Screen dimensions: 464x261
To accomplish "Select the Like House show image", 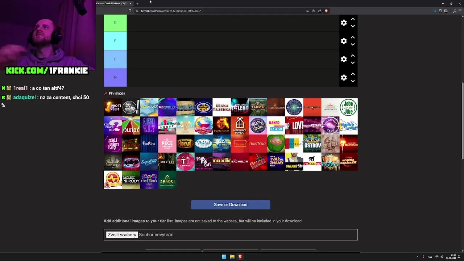I will pos(167,125).
